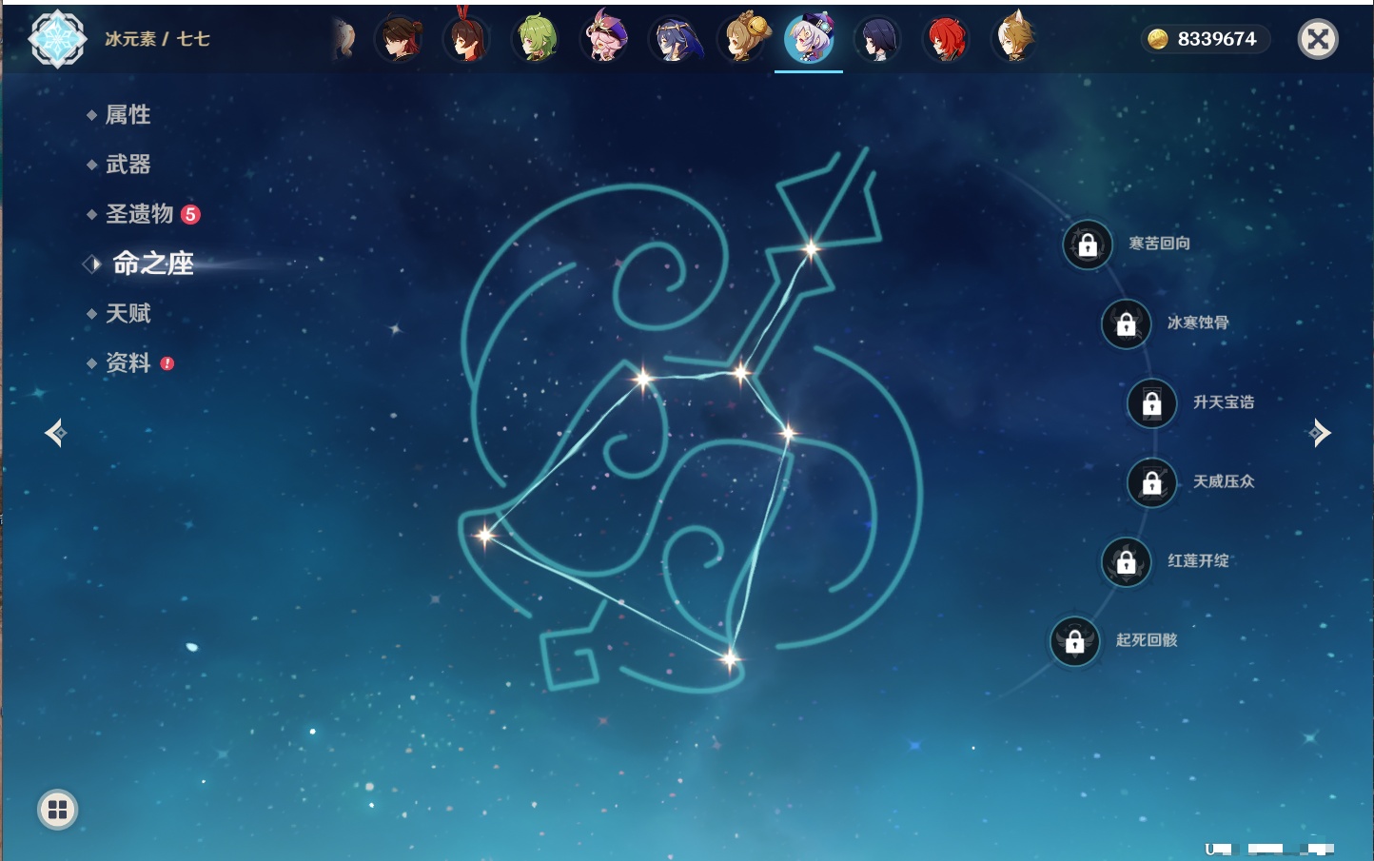Open the 天赋 talents page
1374x861 pixels.
128,313
